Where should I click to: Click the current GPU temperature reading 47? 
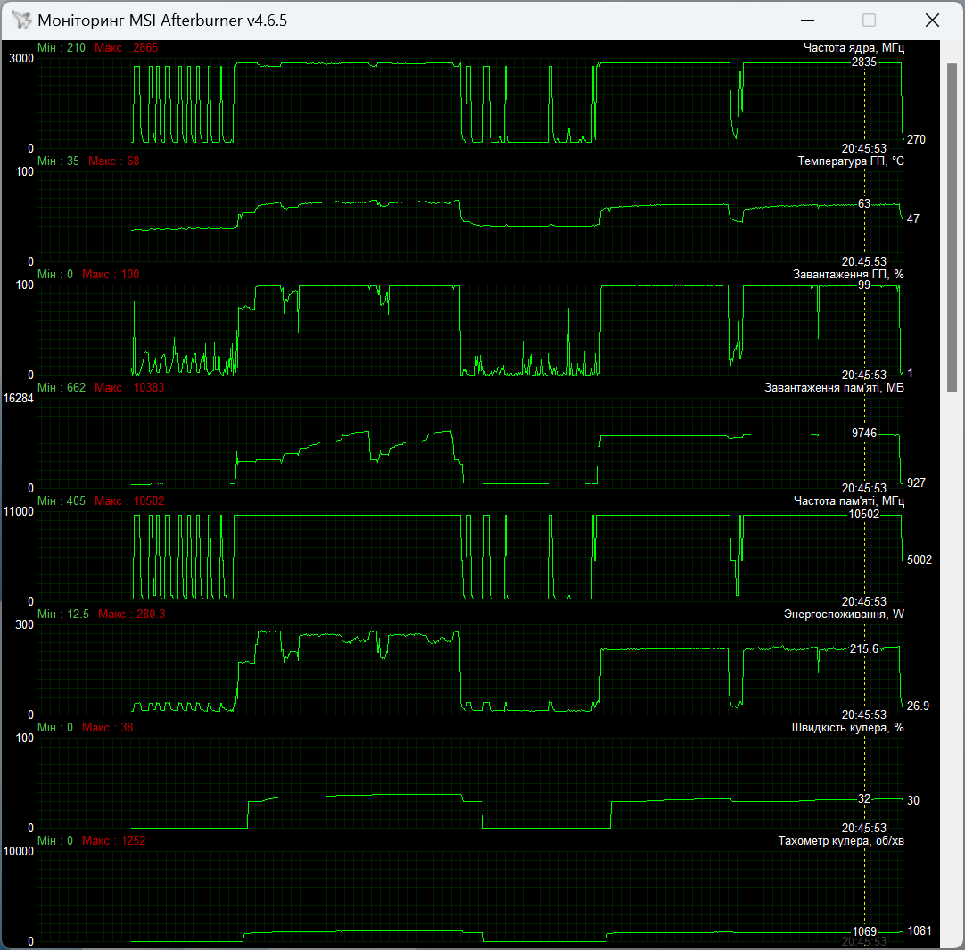click(912, 219)
